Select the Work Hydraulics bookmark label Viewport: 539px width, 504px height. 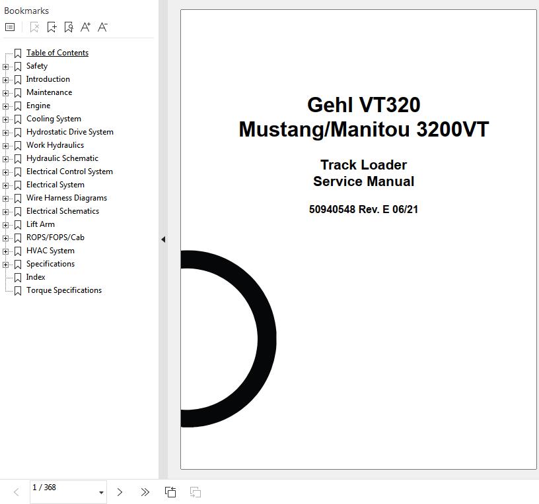click(55, 145)
